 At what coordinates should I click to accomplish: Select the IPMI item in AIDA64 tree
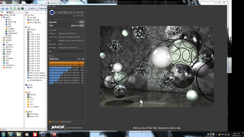10,26
